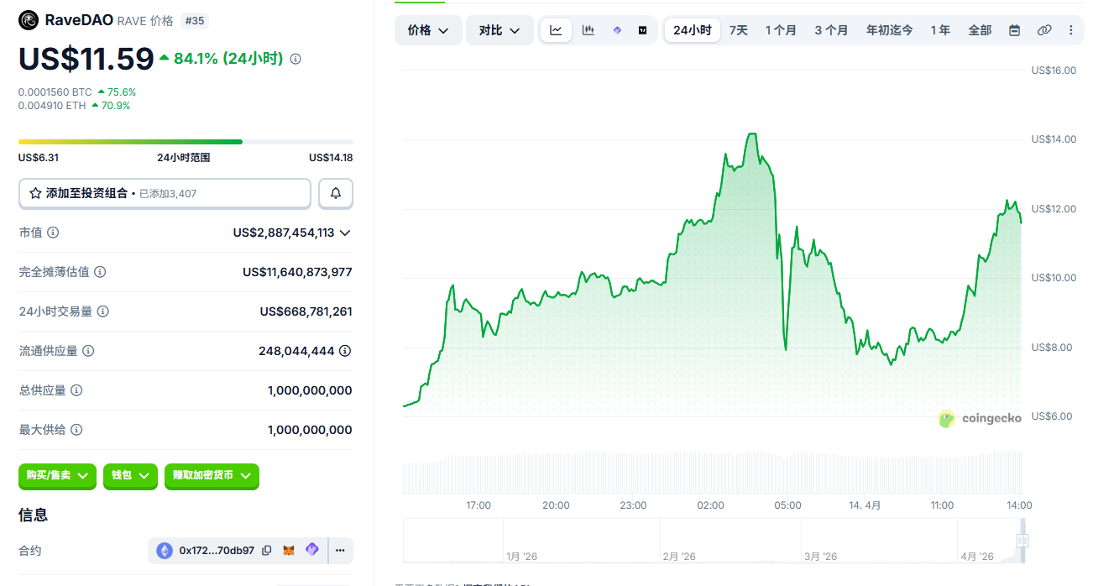Show info tooltip for 流通供应量 label
1093x586 pixels.
tap(88, 351)
